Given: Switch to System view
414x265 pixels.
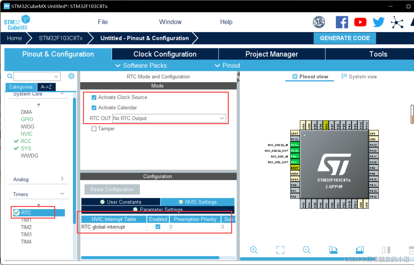Looking at the screenshot, I should coord(359,77).
